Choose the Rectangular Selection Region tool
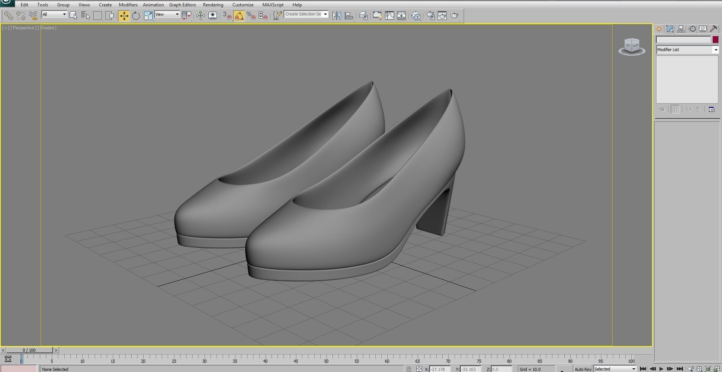 click(x=98, y=15)
